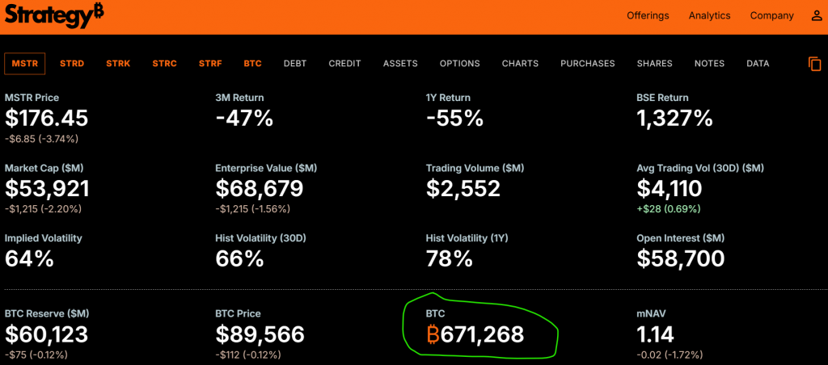Click the BTC Reserve ($M) label
828x365 pixels.
[47, 313]
